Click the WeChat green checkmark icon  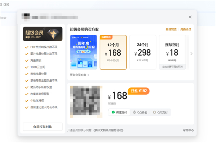point(113,112)
